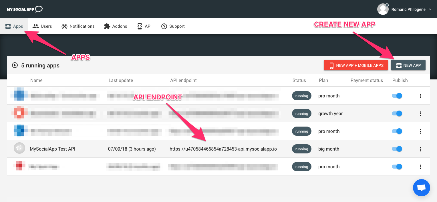
Task: Open the chat support bubble
Action: point(422,188)
